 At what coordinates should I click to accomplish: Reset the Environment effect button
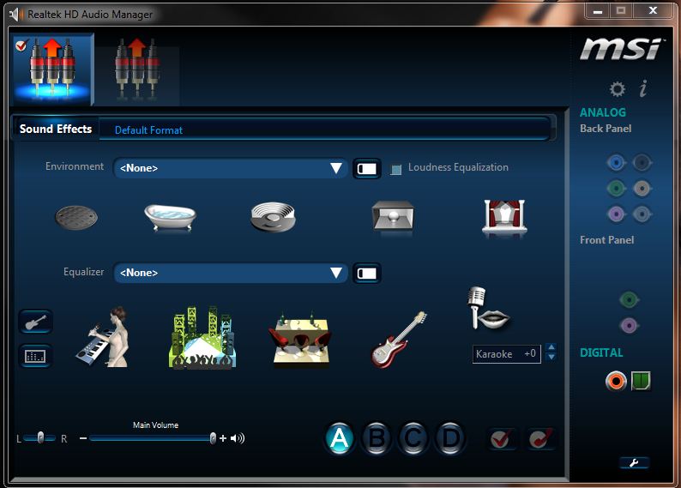tap(367, 168)
